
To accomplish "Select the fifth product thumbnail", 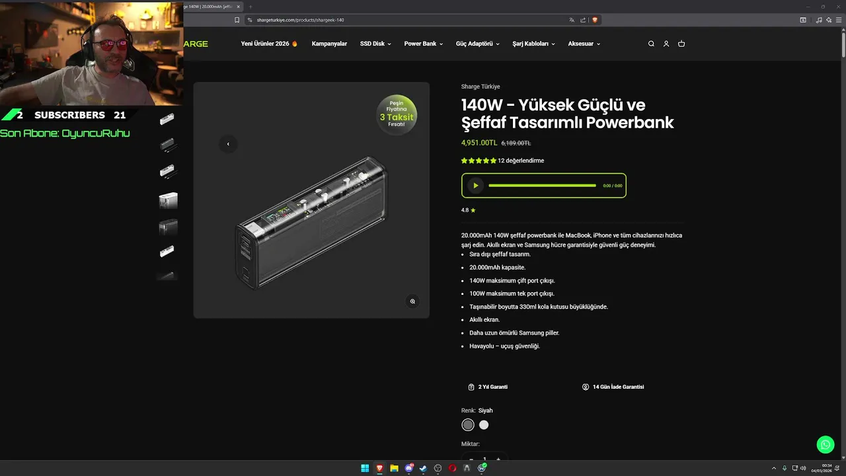I will tap(168, 227).
